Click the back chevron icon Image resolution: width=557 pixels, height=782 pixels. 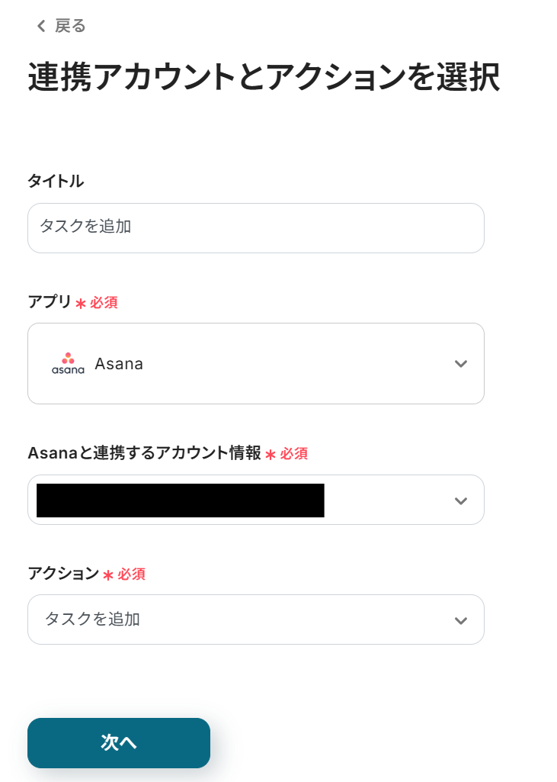click(40, 25)
